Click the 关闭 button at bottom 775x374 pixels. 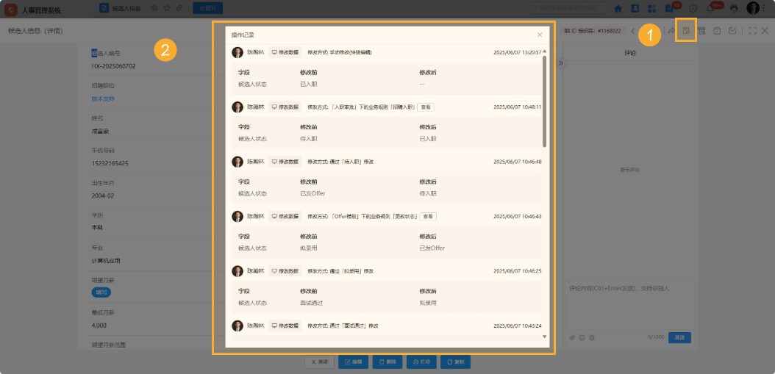click(x=319, y=362)
